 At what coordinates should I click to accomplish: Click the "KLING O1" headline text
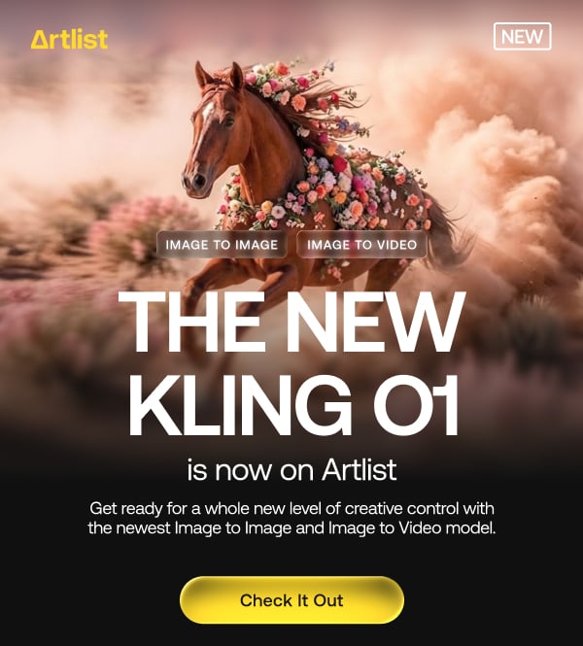pyautogui.click(x=293, y=406)
